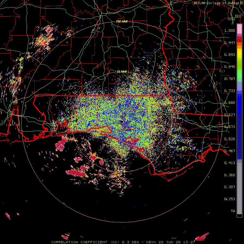Select the 0.893 scale value
Image resolution: width=244 pixels, height=244 pixels.
coord(230,54)
